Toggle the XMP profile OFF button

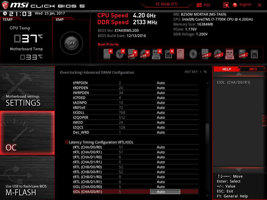coord(71,43)
